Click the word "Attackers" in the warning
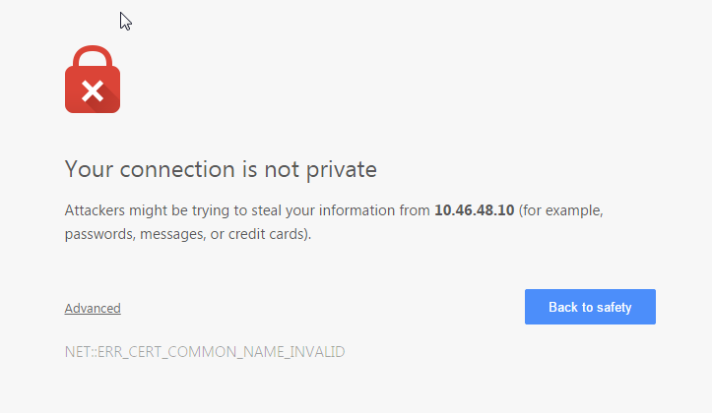The width and height of the screenshot is (712, 413). coord(97,210)
